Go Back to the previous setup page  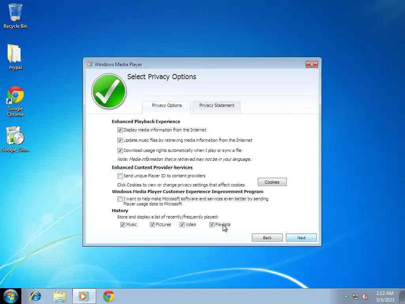pos(267,237)
